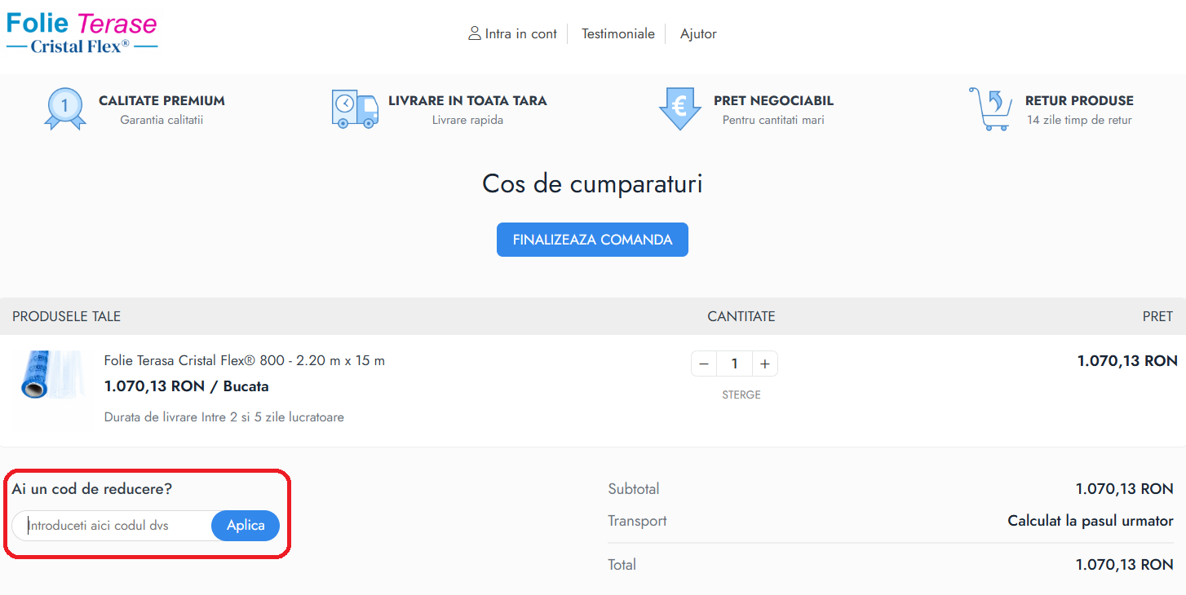This screenshot has width=1186, height=595.
Task: Click the quantity number field
Action: coord(734,364)
